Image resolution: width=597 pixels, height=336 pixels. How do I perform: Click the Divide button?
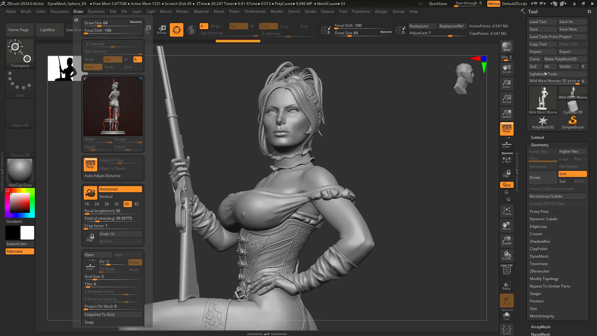point(543,178)
